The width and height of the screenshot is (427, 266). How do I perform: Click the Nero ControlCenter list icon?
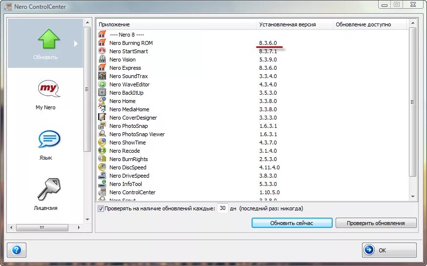coord(102,192)
